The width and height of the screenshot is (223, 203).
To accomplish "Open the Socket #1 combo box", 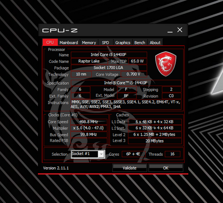I will 88,154.
